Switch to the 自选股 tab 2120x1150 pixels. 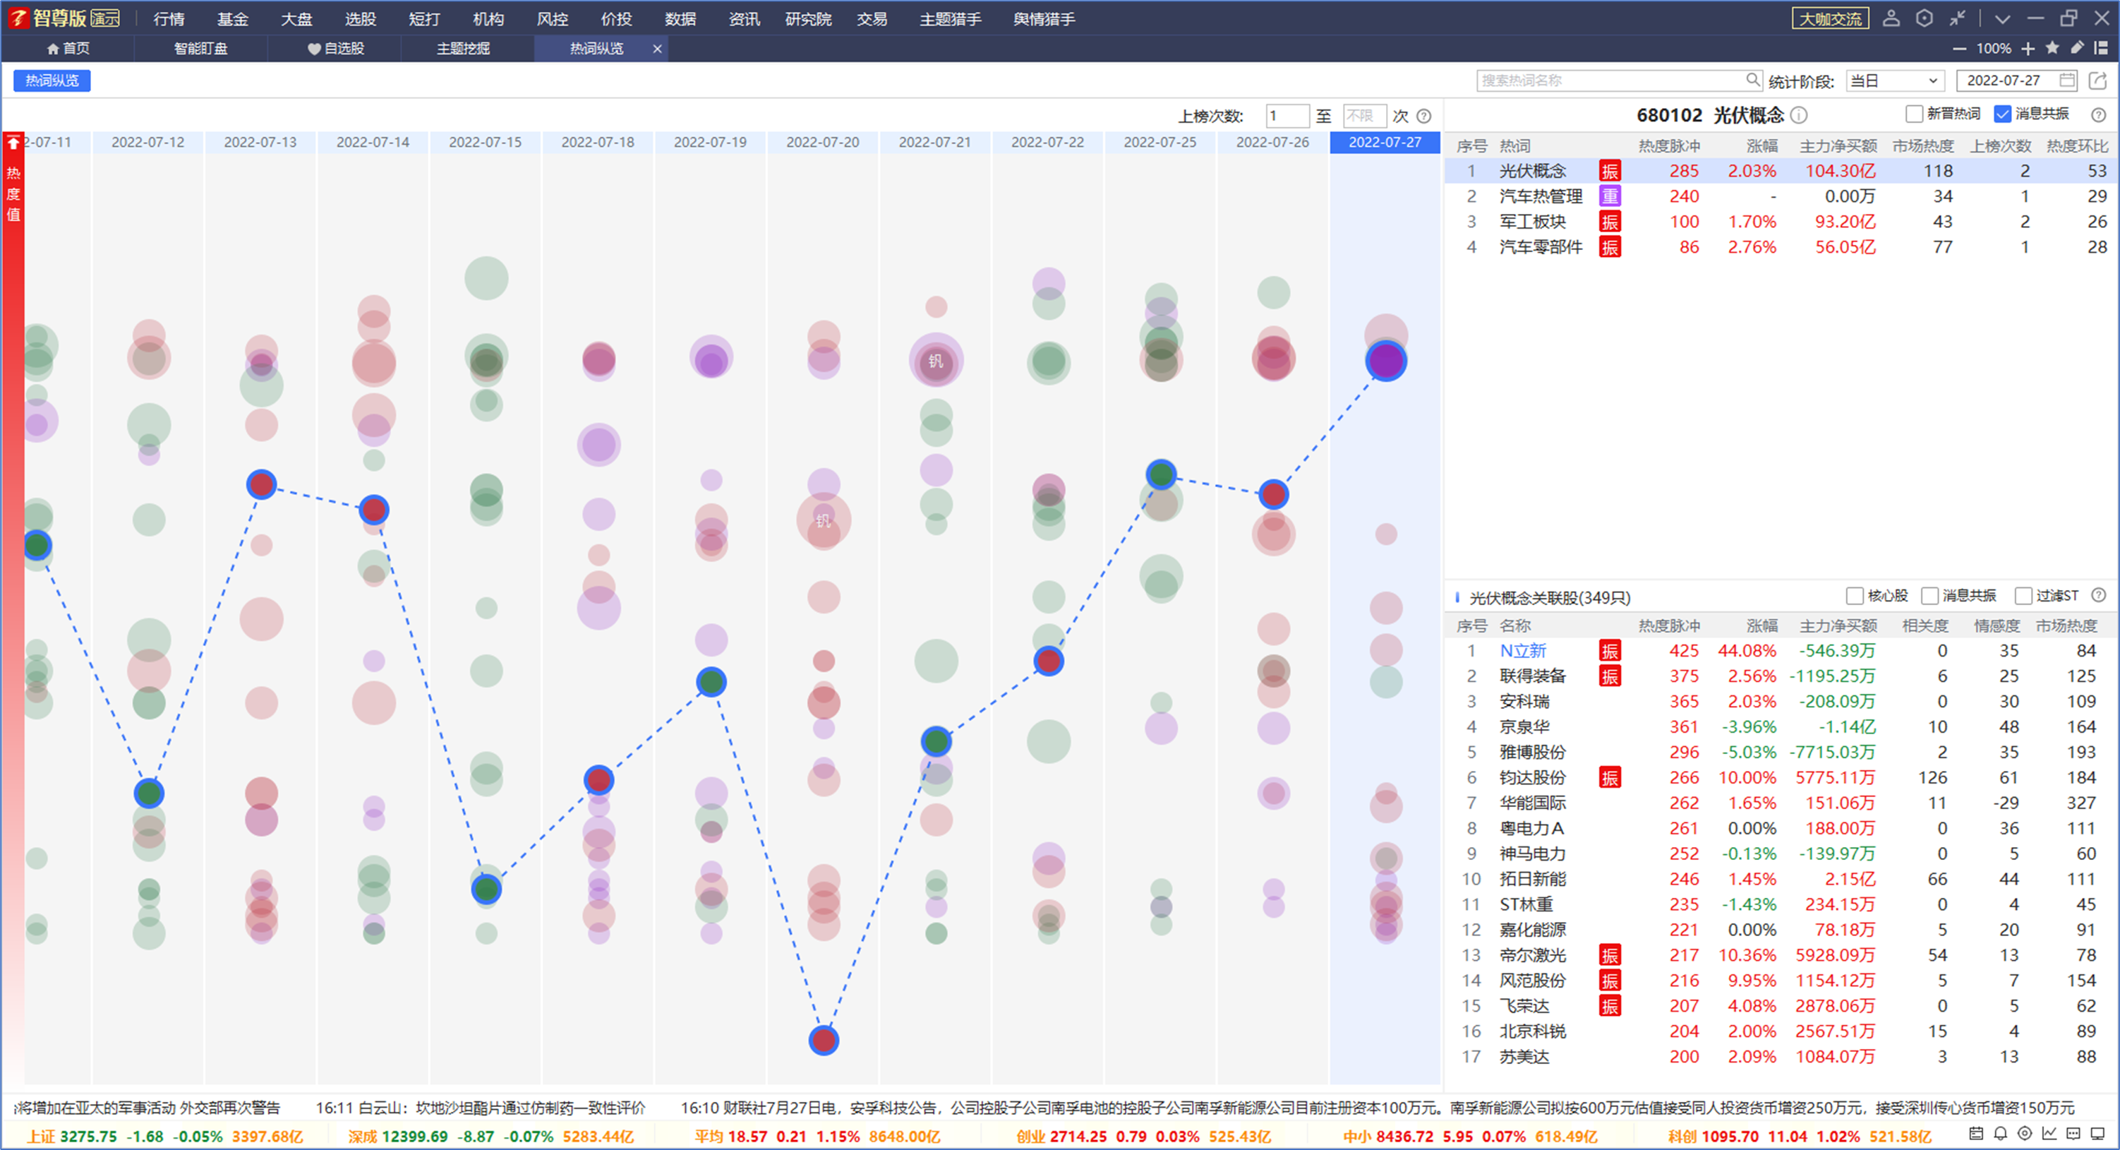(336, 49)
